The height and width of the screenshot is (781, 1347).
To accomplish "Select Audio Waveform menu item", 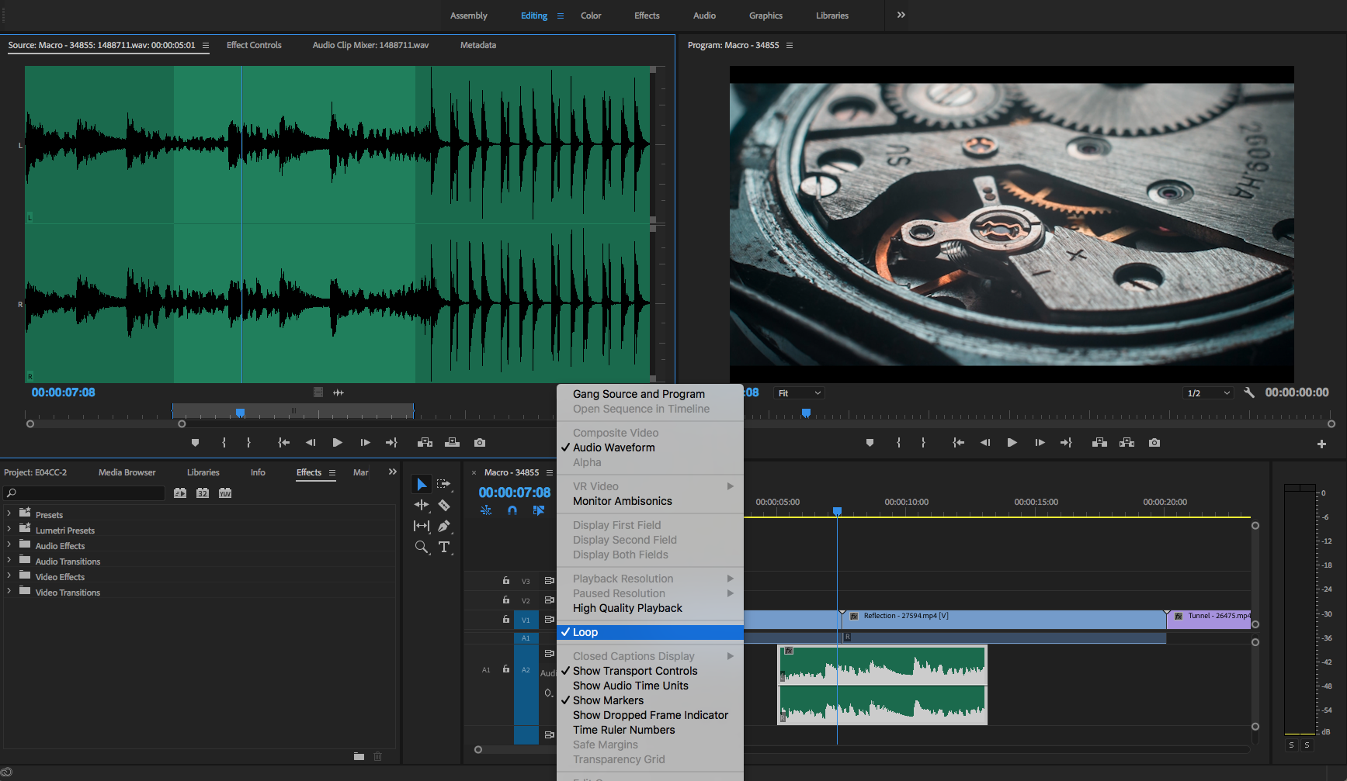I will [650, 448].
